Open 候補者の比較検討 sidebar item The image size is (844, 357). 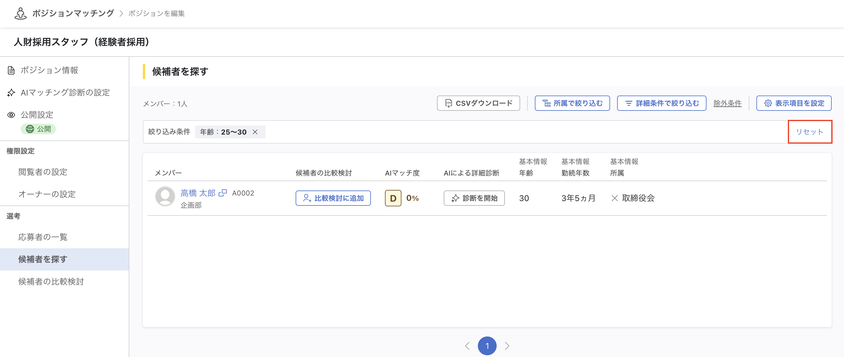(x=51, y=281)
